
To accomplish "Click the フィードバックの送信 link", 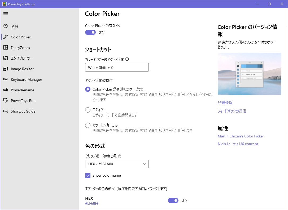I will tap(232, 111).
